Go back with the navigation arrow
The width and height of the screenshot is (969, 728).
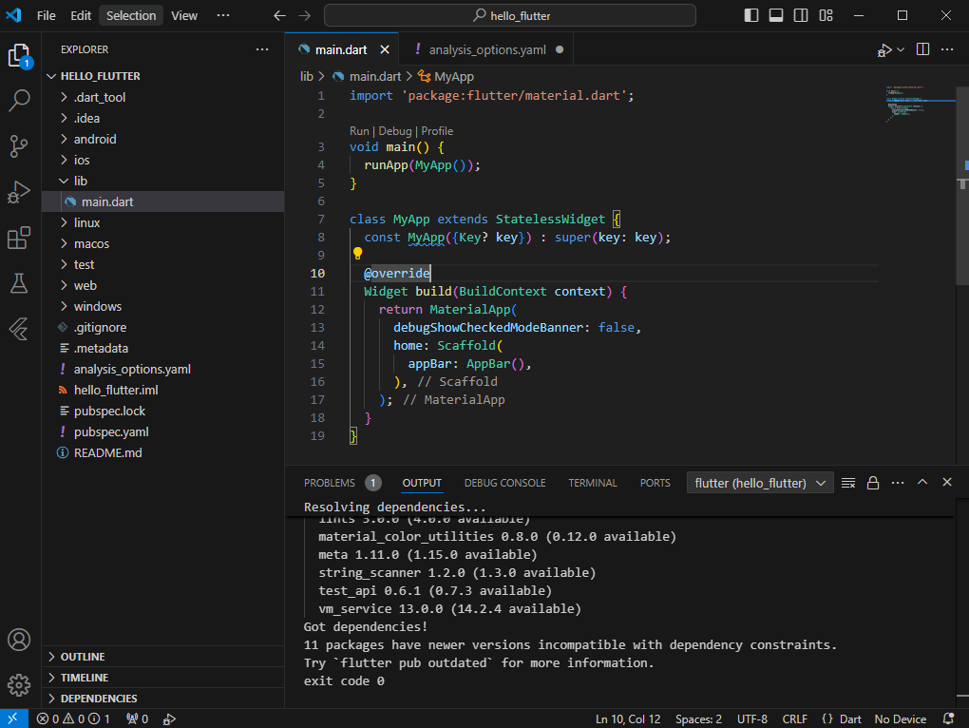pyautogui.click(x=279, y=15)
